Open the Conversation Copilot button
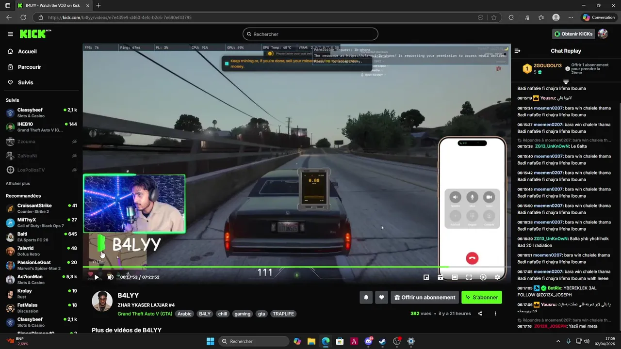The height and width of the screenshot is (349, 621). [599, 17]
